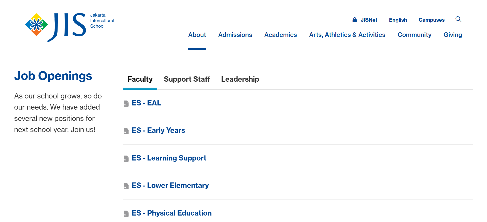Viewport: 487px width, 222px height.
Task: Click the Jakarta Intercultural School text
Action: 102,21
